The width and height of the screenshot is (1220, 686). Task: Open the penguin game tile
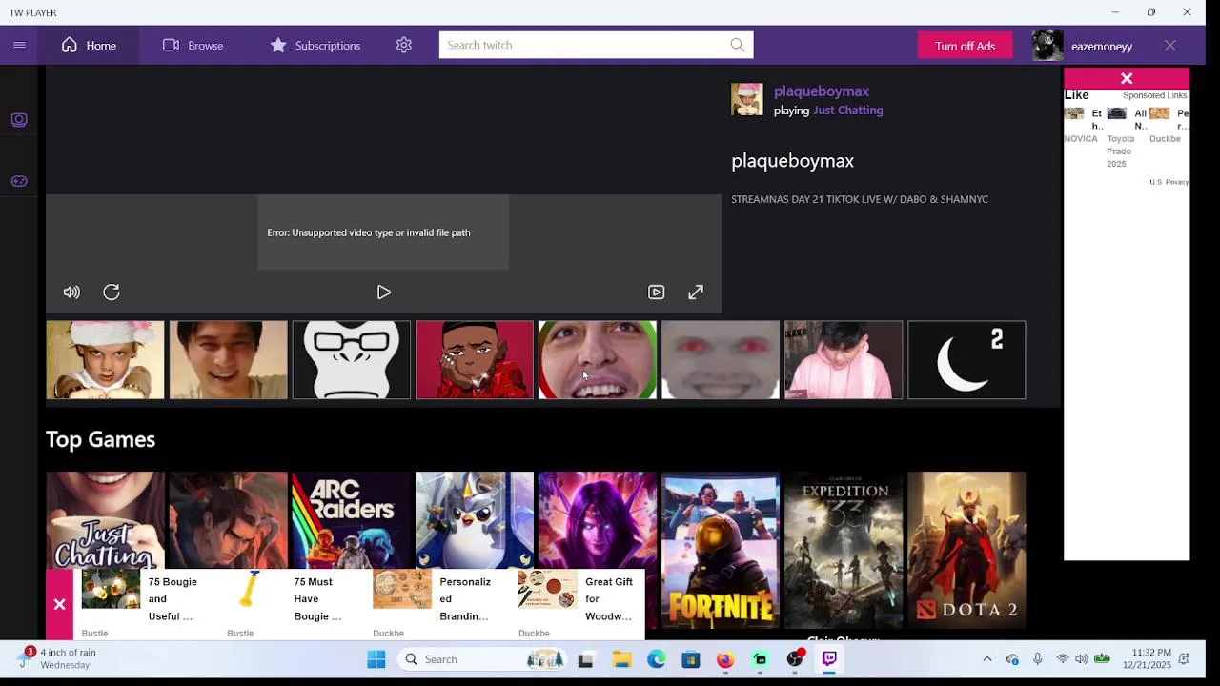[x=474, y=519]
